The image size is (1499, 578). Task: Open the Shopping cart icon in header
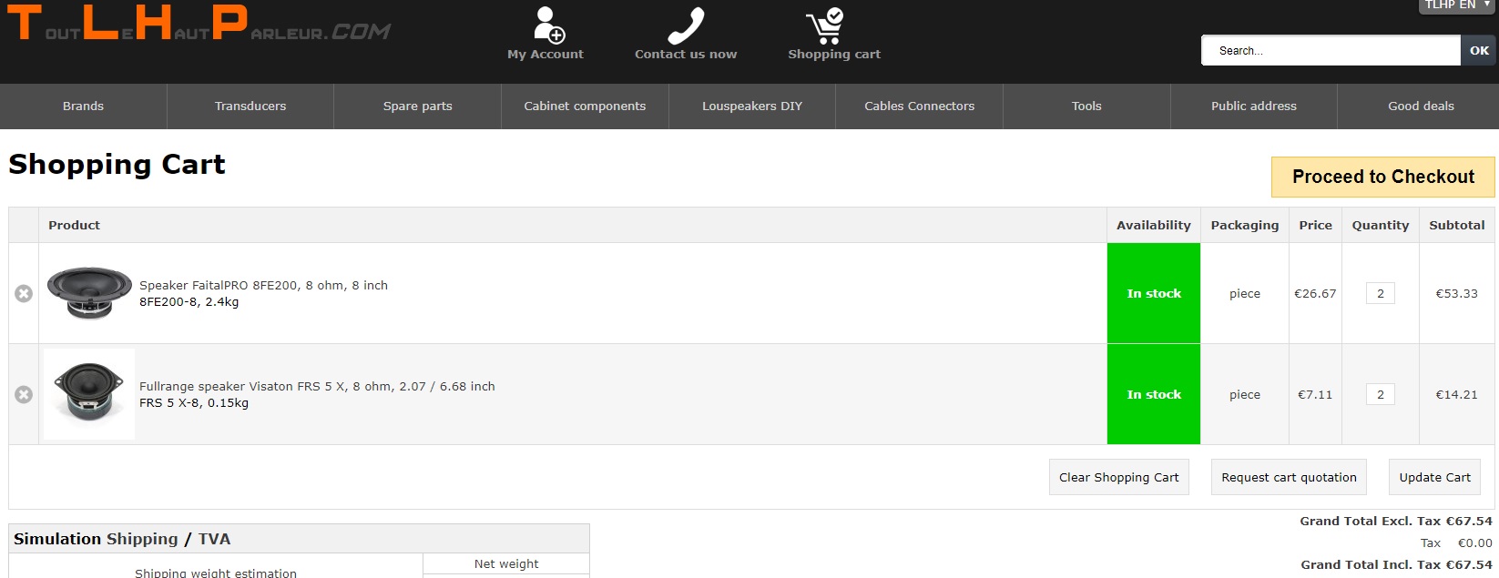(825, 25)
